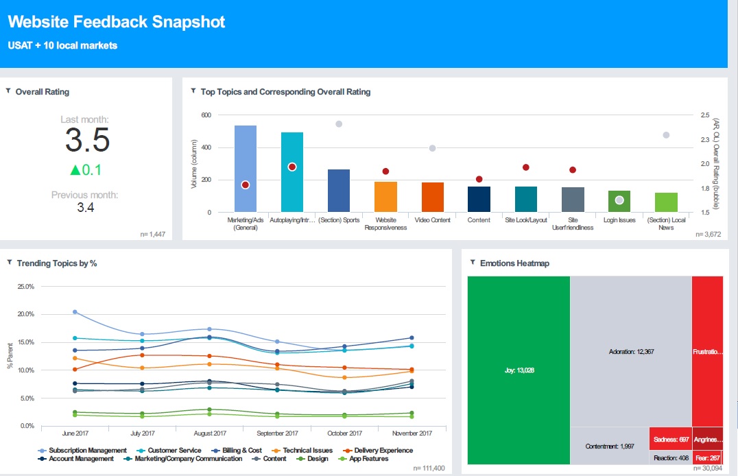Click gray rating bubble above (Section) Sports
The image size is (738, 476).
pos(339,124)
